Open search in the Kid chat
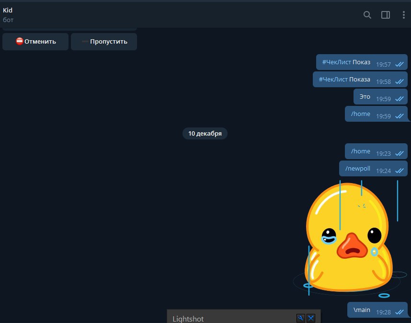 coord(367,15)
